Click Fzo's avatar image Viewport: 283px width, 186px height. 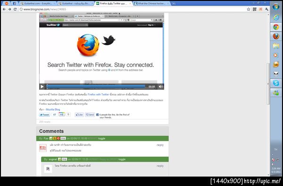click(43, 148)
